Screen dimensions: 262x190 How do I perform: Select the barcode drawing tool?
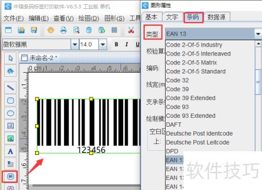[x=10, y=176]
